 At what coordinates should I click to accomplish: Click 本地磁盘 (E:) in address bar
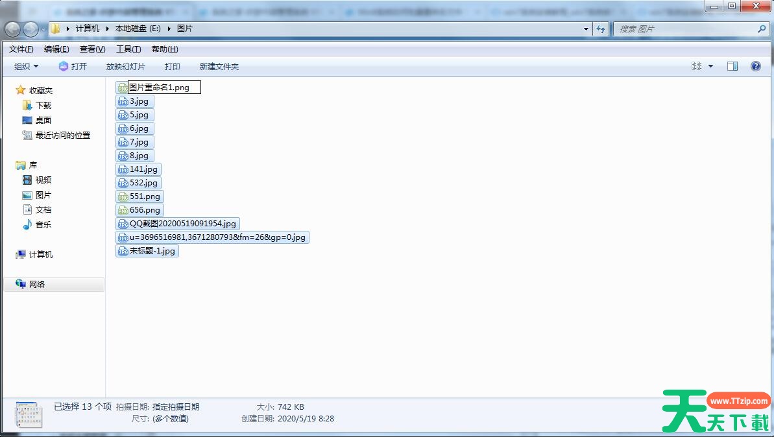tap(138, 29)
